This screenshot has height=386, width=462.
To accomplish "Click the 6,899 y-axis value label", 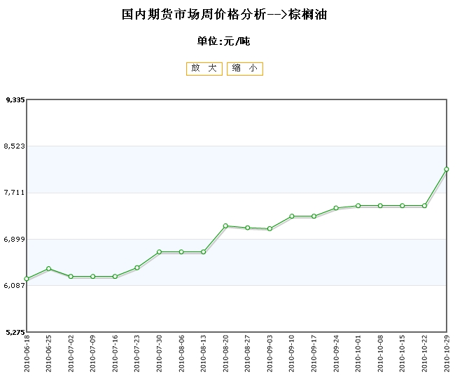I will (15, 239).
